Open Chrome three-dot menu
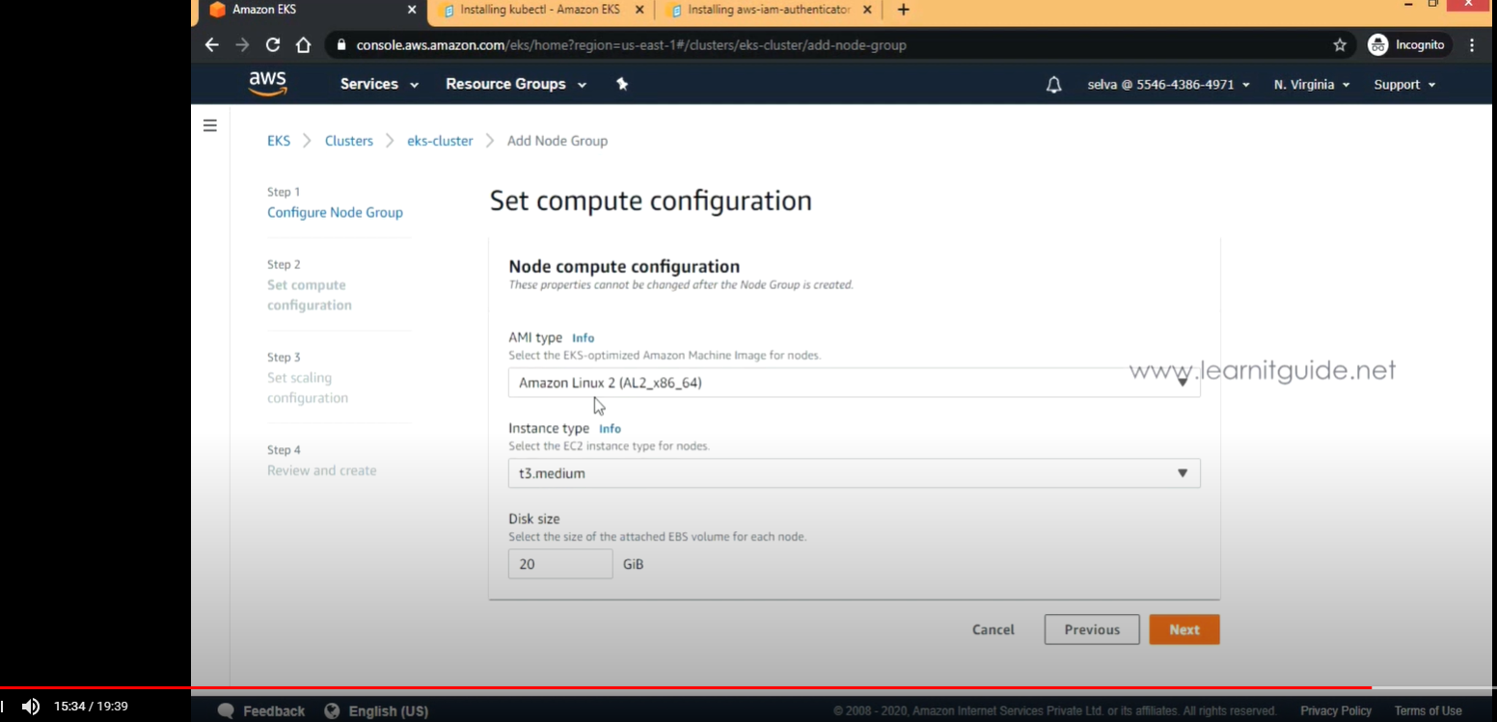The height and width of the screenshot is (722, 1497). pos(1472,45)
